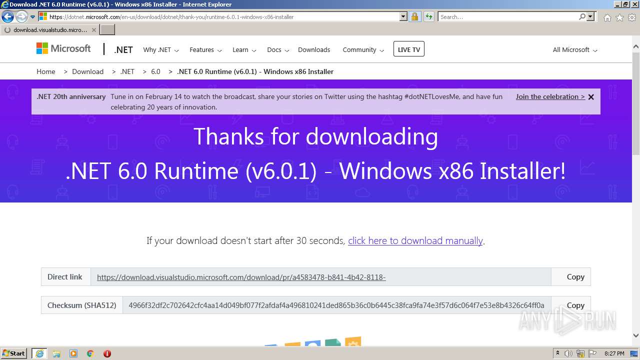
Task: Open the red shield taskbar icon
Action: (107, 353)
